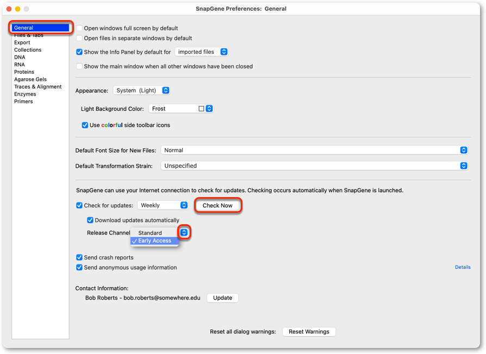Select Early Access release channel option
Screen dimensions: 486x354
154,241
